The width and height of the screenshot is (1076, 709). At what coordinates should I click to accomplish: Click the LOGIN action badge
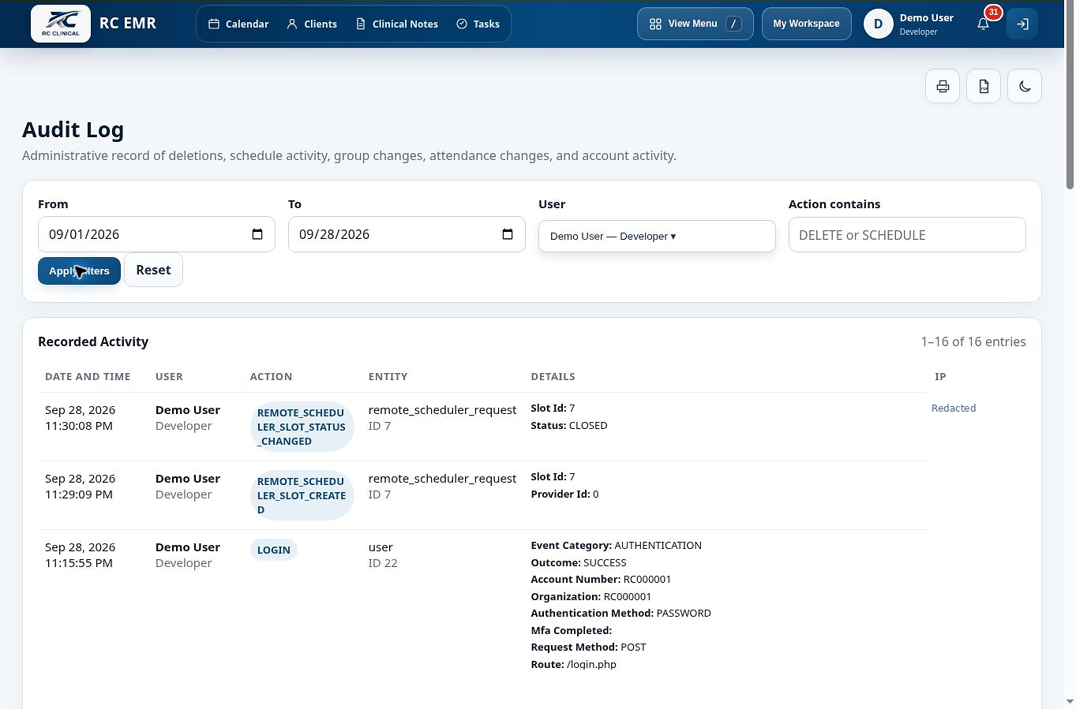point(274,550)
